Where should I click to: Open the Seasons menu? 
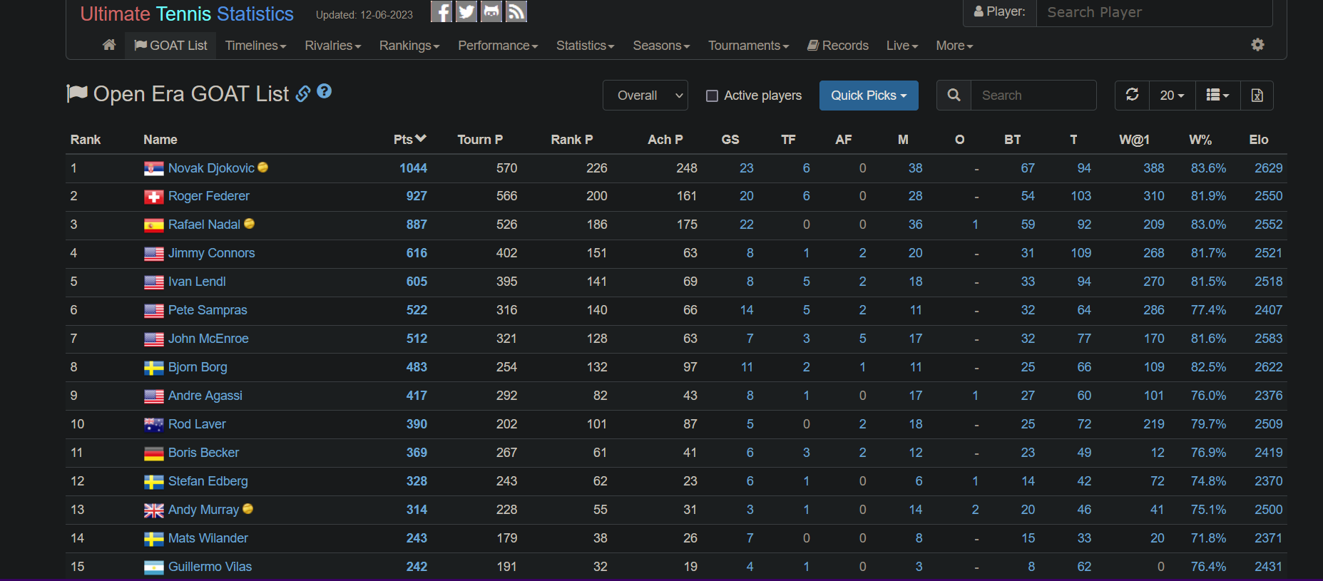point(661,46)
